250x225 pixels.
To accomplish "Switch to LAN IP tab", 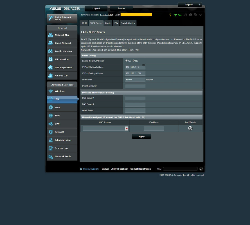I will point(84,23).
